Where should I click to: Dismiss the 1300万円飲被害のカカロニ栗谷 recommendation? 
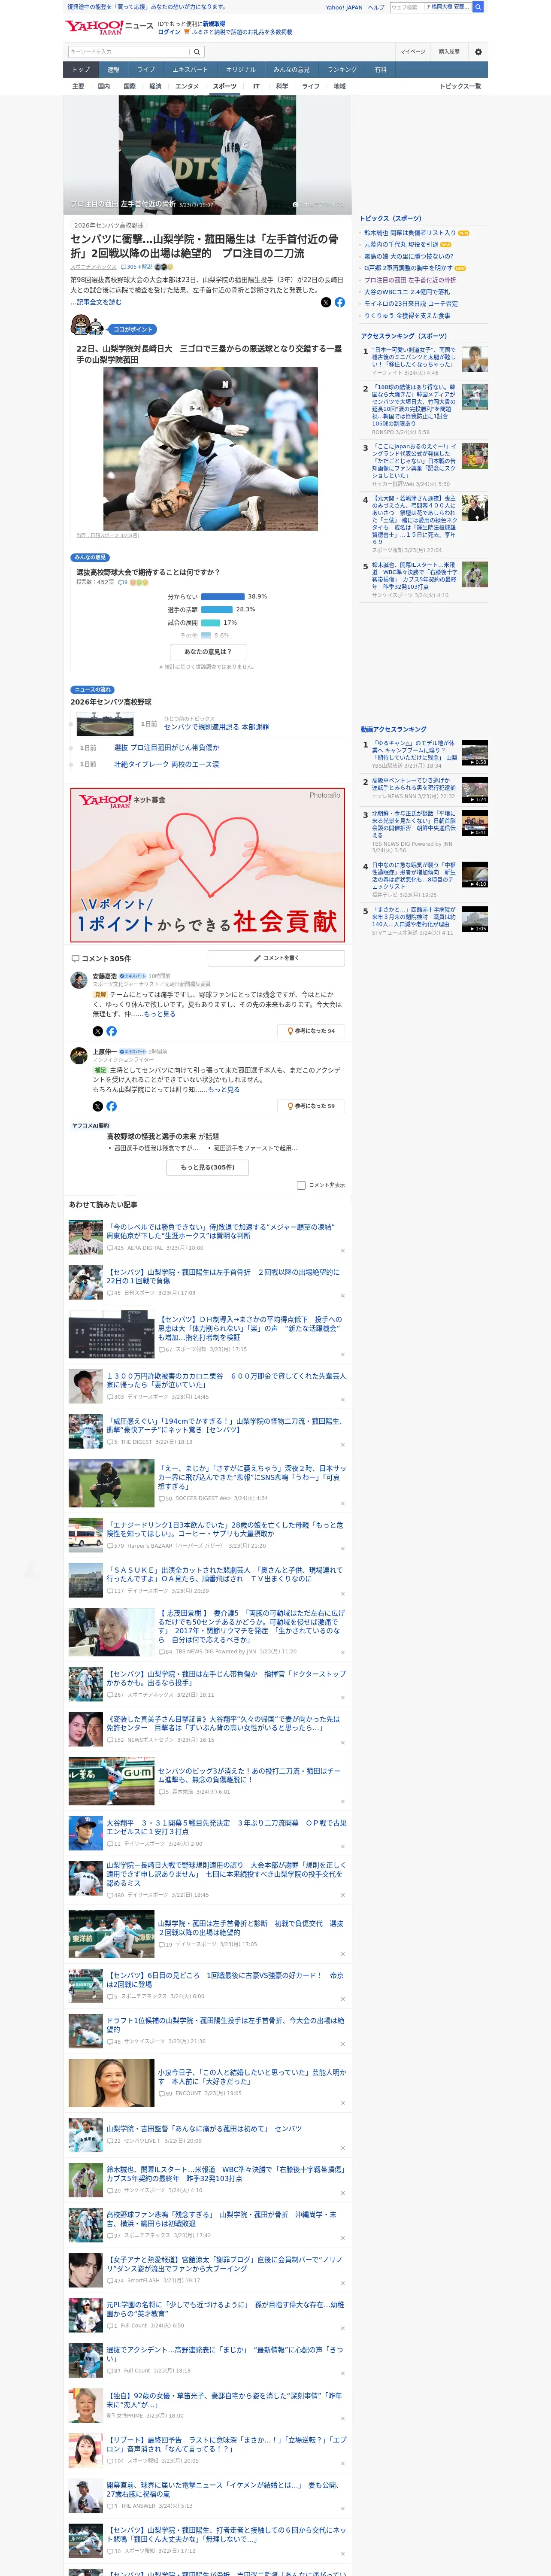(x=343, y=1399)
